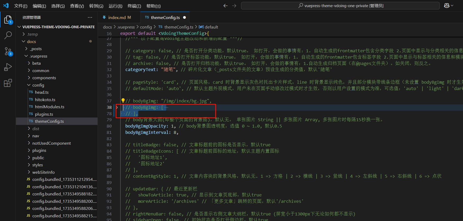Switch to the index.md tab
The height and width of the screenshot is (221, 463).
pyautogui.click(x=119, y=17)
